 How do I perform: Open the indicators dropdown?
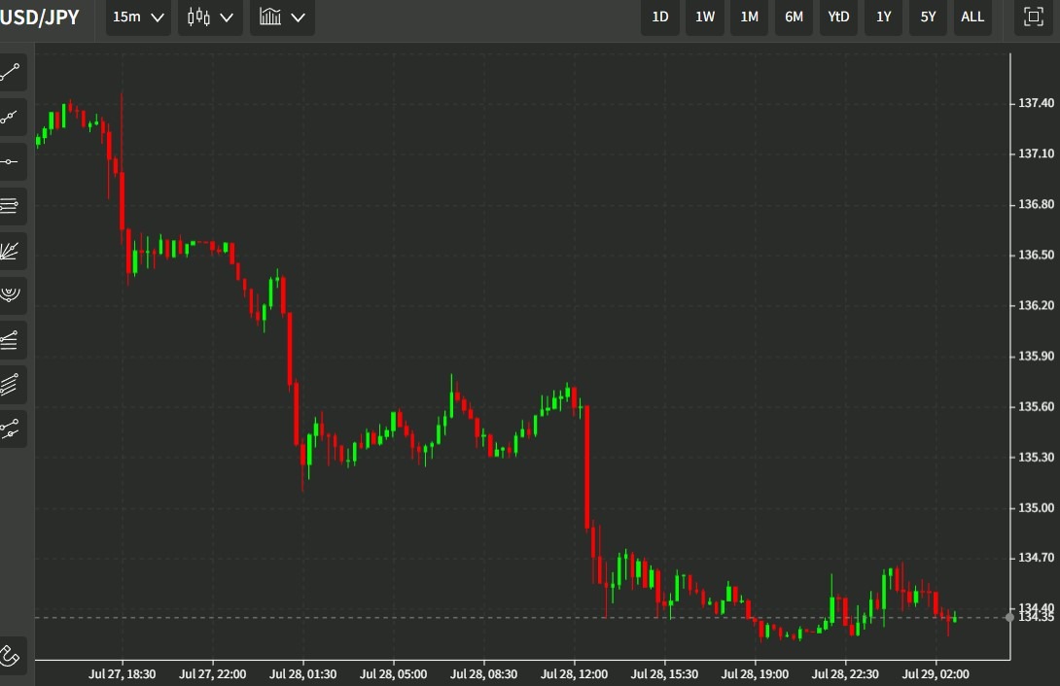[282, 17]
